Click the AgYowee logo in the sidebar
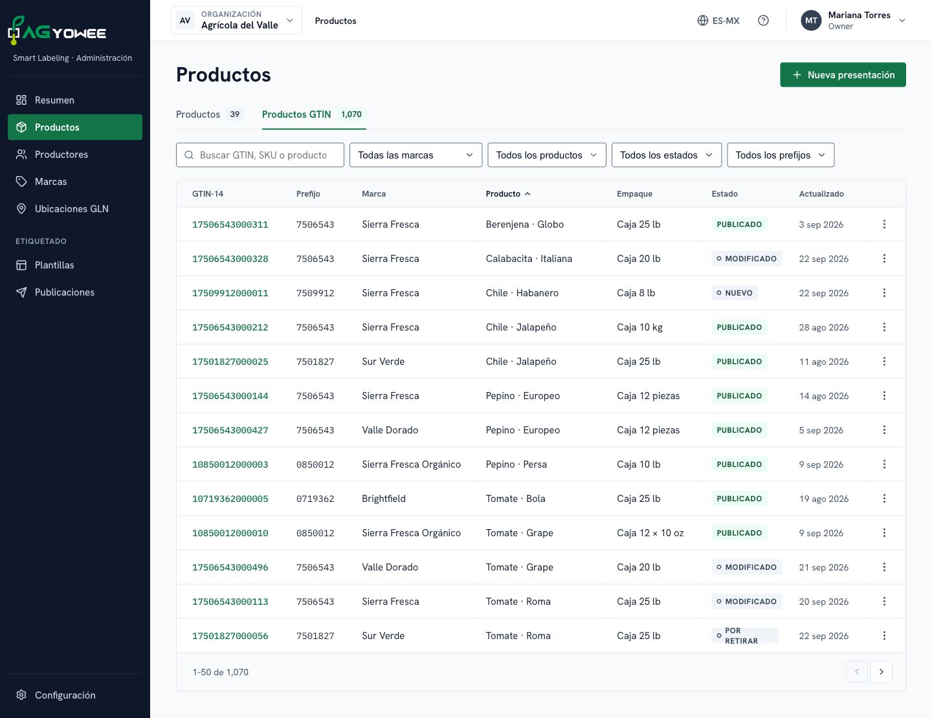 (57, 30)
